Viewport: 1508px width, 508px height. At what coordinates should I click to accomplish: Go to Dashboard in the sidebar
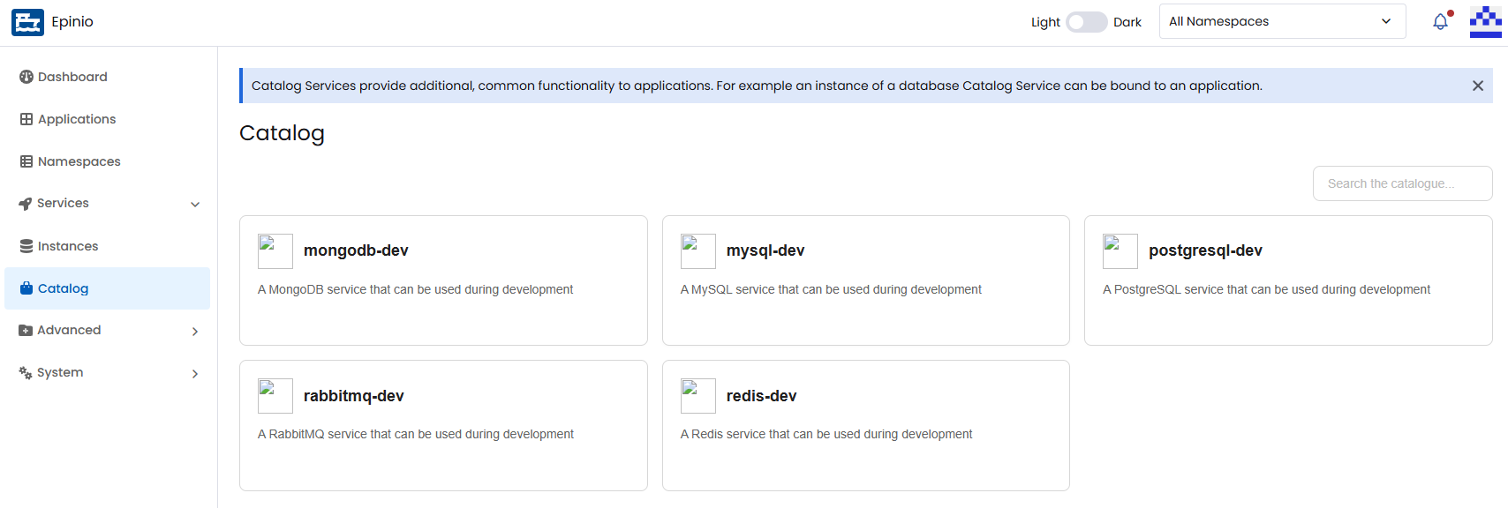108,77
